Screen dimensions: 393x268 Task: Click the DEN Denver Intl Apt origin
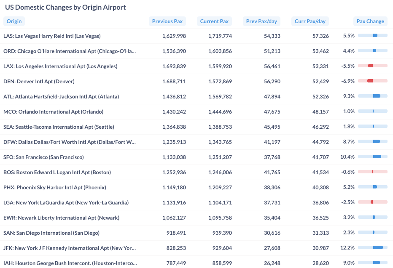point(39,82)
